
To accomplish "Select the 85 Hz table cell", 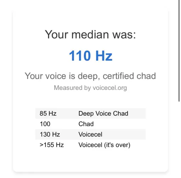I will (48, 113).
